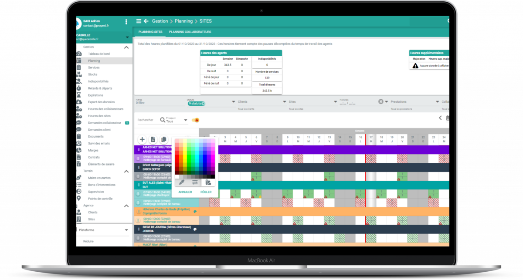Viewport: 523px width, 280px height.
Task: Switch to Planning Collaborateurs tab
Action: pyautogui.click(x=190, y=32)
